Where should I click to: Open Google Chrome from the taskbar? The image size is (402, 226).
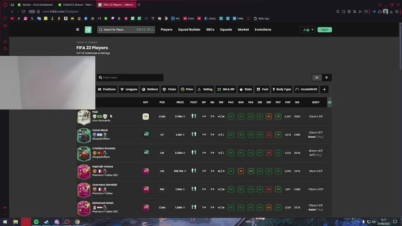click(x=77, y=222)
